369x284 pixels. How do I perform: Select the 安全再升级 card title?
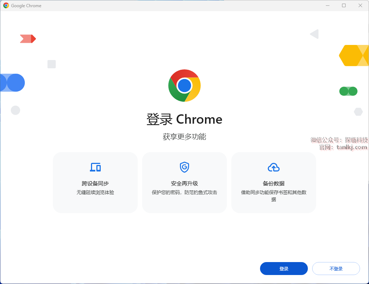point(184,184)
